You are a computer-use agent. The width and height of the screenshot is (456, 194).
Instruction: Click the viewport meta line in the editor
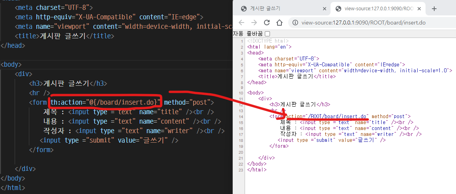[123, 26]
